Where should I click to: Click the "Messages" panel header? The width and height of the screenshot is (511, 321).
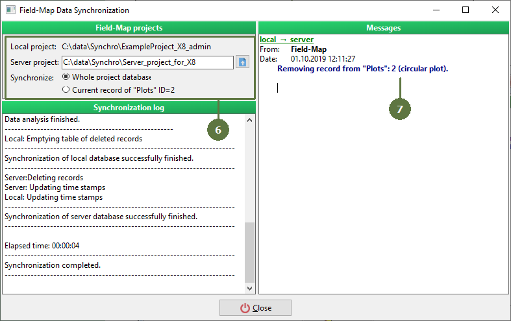tap(383, 28)
